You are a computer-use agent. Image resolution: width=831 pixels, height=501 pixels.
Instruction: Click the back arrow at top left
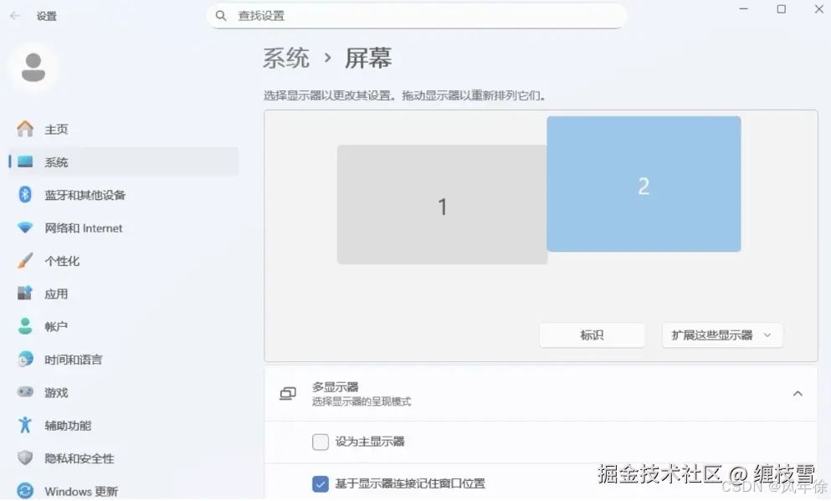click(15, 15)
